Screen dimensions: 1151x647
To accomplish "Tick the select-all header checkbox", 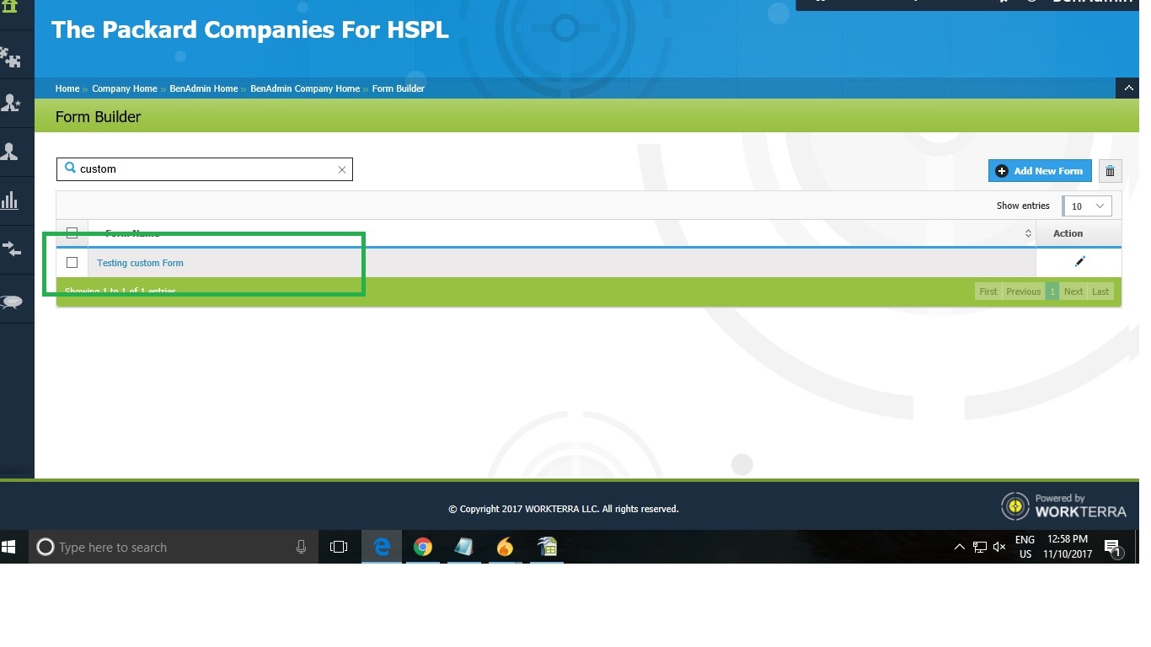I will click(x=72, y=233).
